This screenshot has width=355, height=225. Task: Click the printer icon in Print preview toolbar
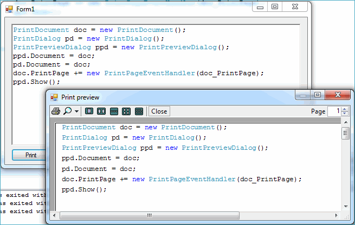56,111
